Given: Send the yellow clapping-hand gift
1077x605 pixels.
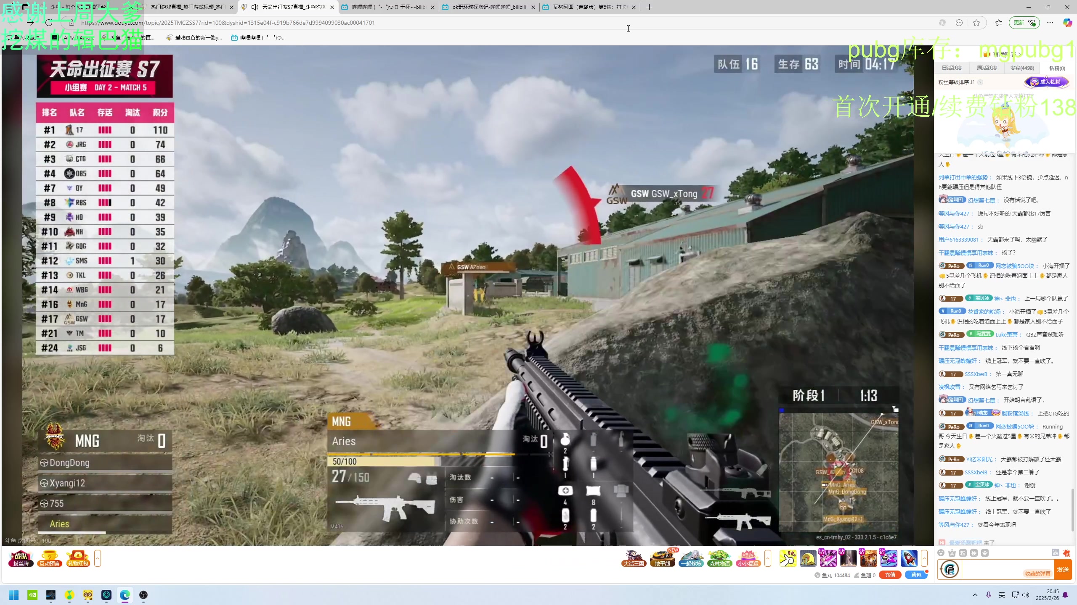Looking at the screenshot, I should click(x=788, y=558).
